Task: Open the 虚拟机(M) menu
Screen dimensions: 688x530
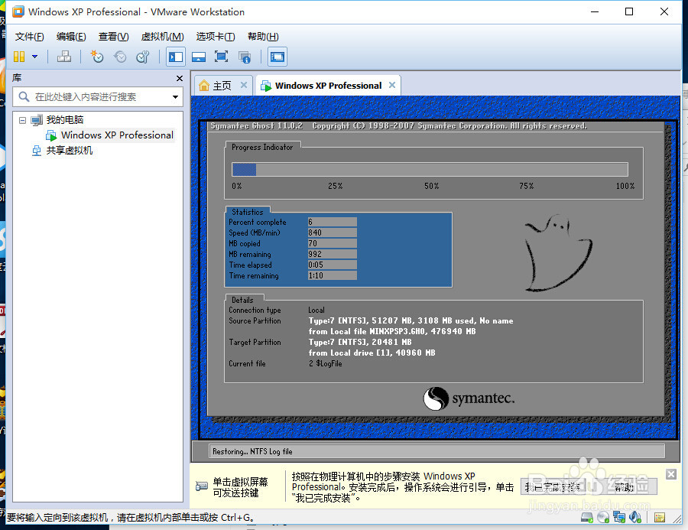Action: pos(161,36)
